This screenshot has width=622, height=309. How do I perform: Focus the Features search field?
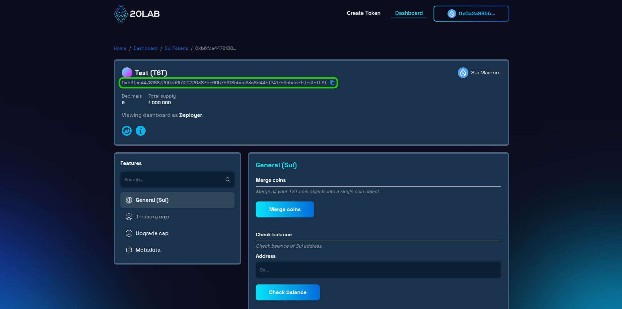(x=177, y=180)
